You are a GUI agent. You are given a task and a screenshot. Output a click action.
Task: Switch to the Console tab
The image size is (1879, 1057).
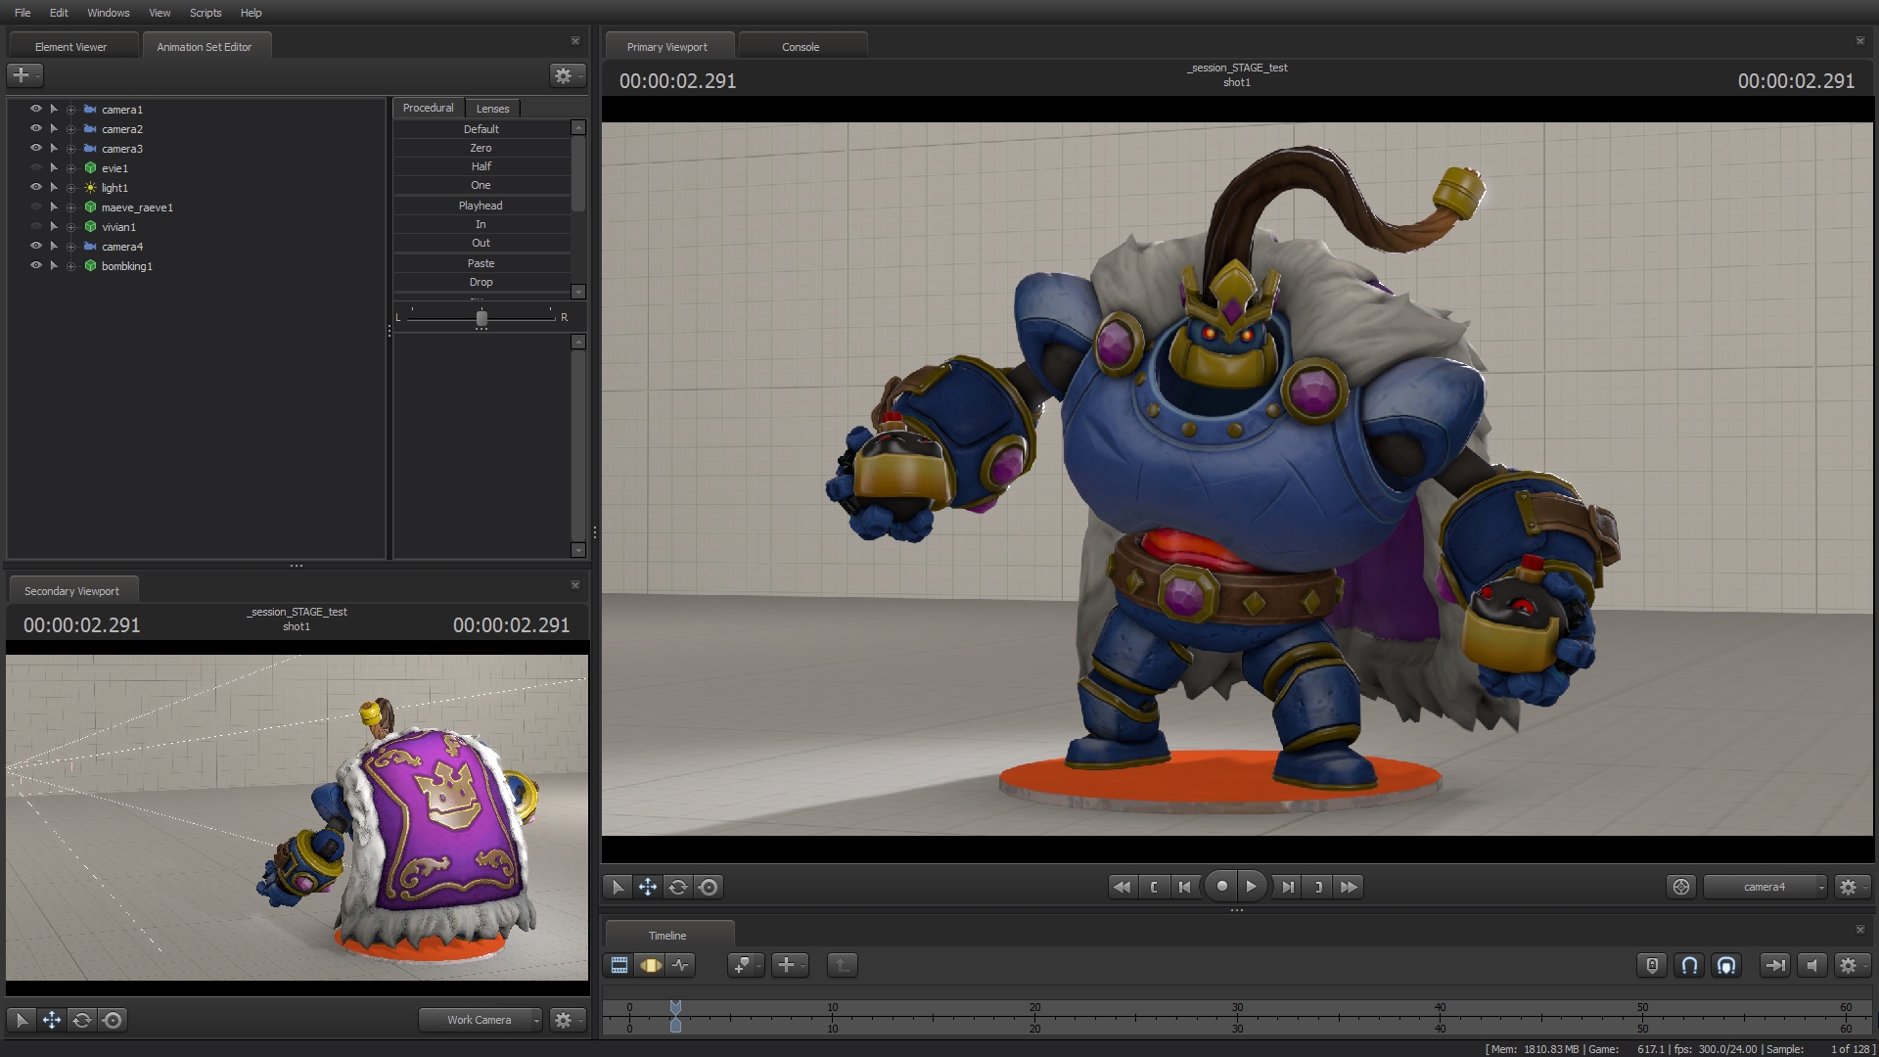tap(802, 46)
